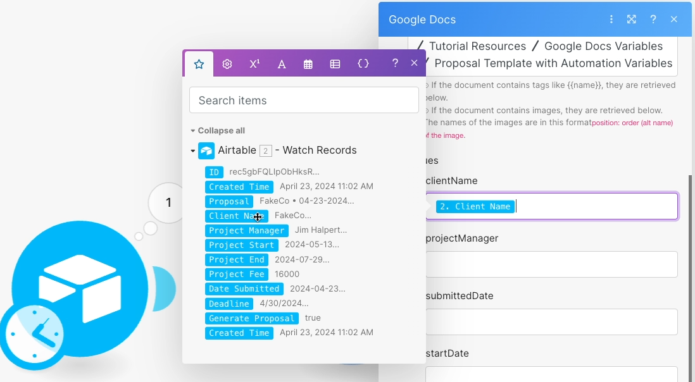Insert the Client Name variable pill
The image size is (695, 382).
[237, 216]
